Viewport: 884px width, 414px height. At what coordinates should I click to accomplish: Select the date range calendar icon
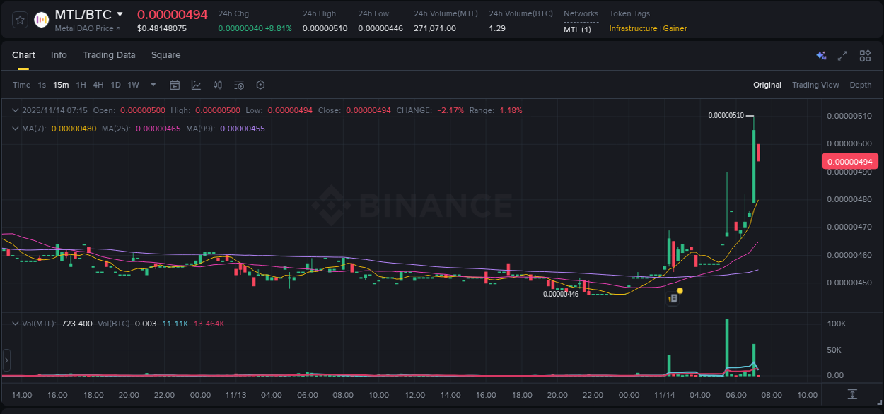click(x=175, y=85)
